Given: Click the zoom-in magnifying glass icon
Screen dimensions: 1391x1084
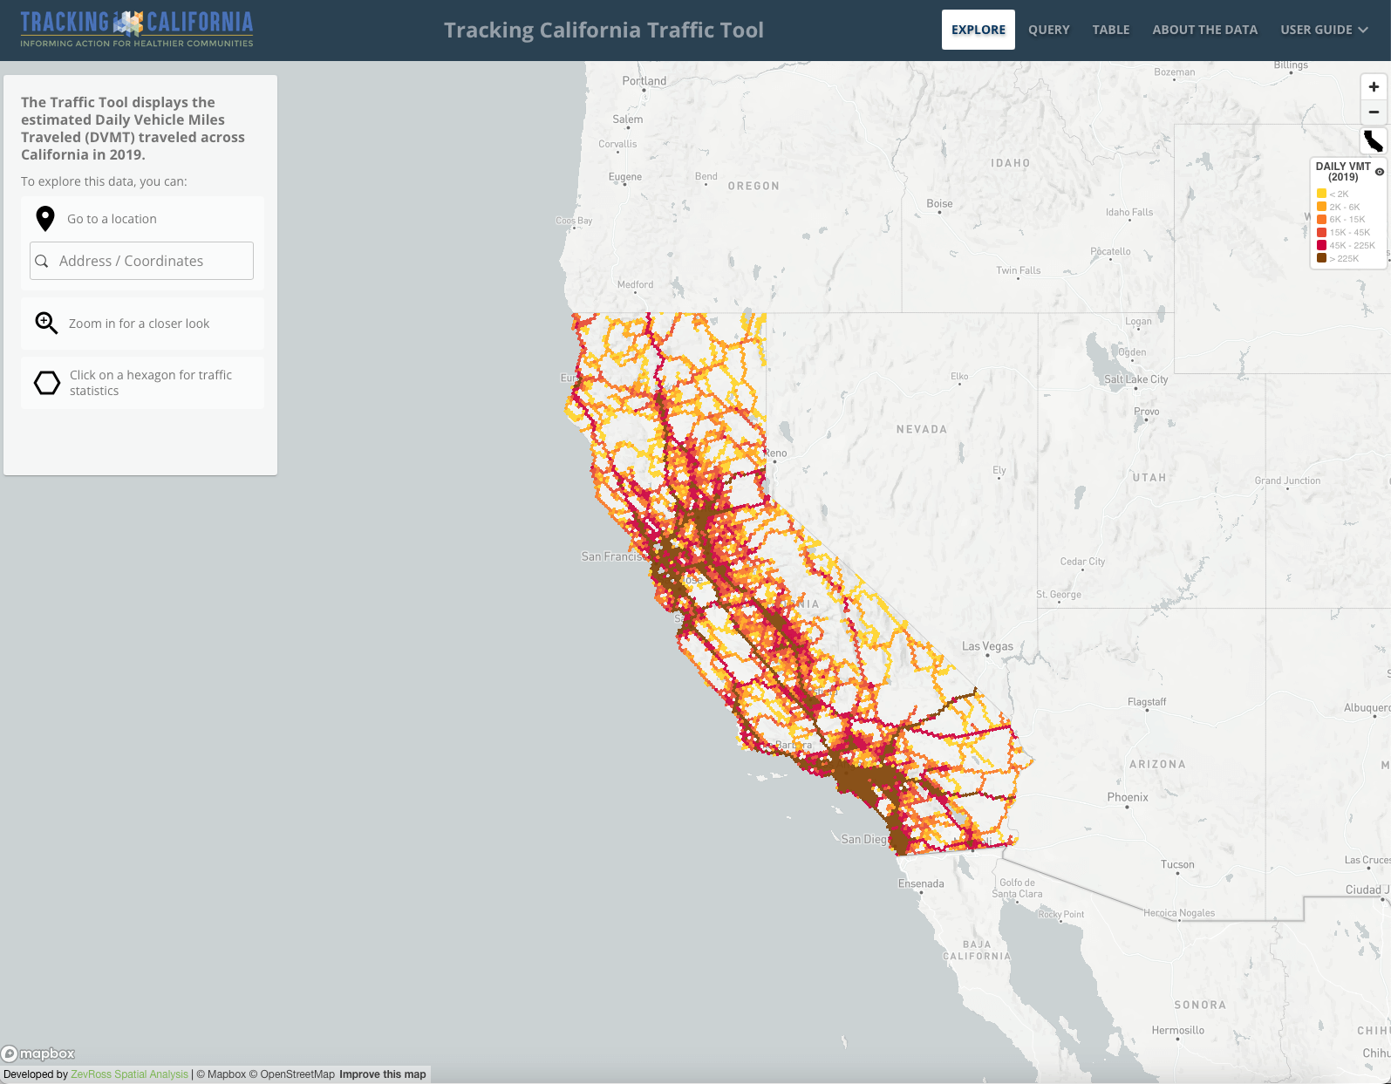Looking at the screenshot, I should coord(46,324).
